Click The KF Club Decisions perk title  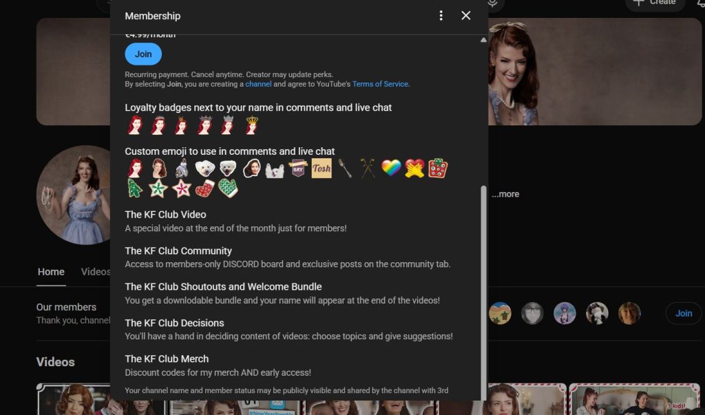pos(174,323)
